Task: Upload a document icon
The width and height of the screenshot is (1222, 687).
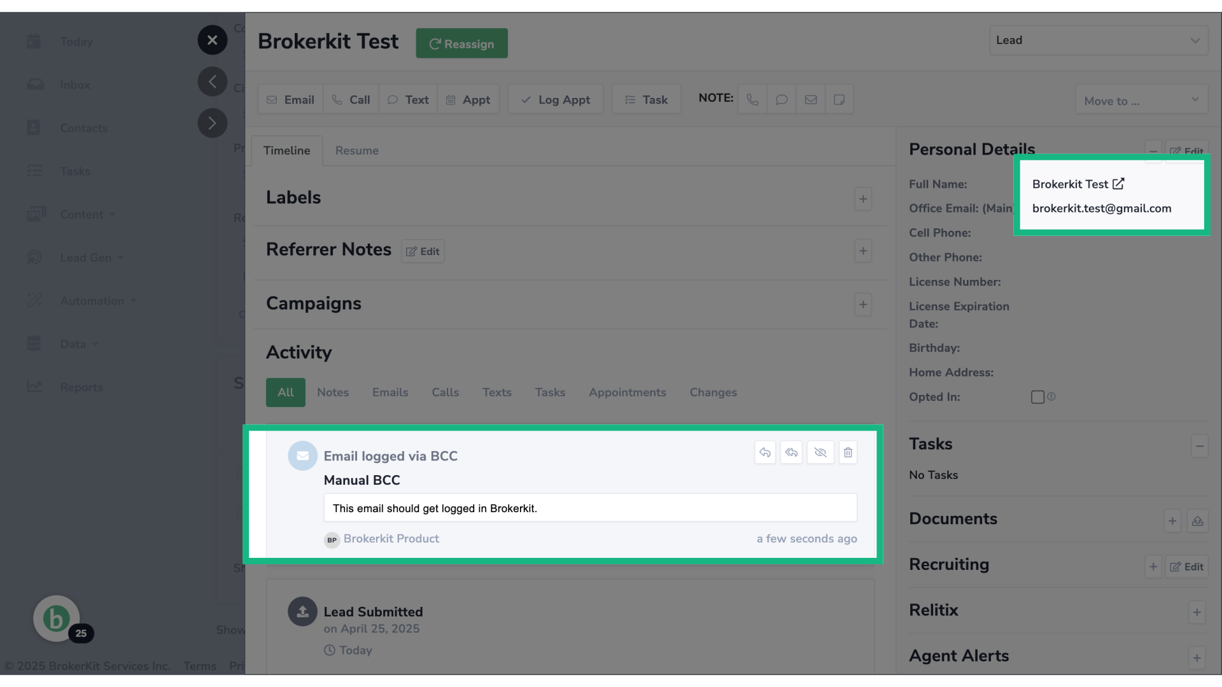Action: point(1197,521)
